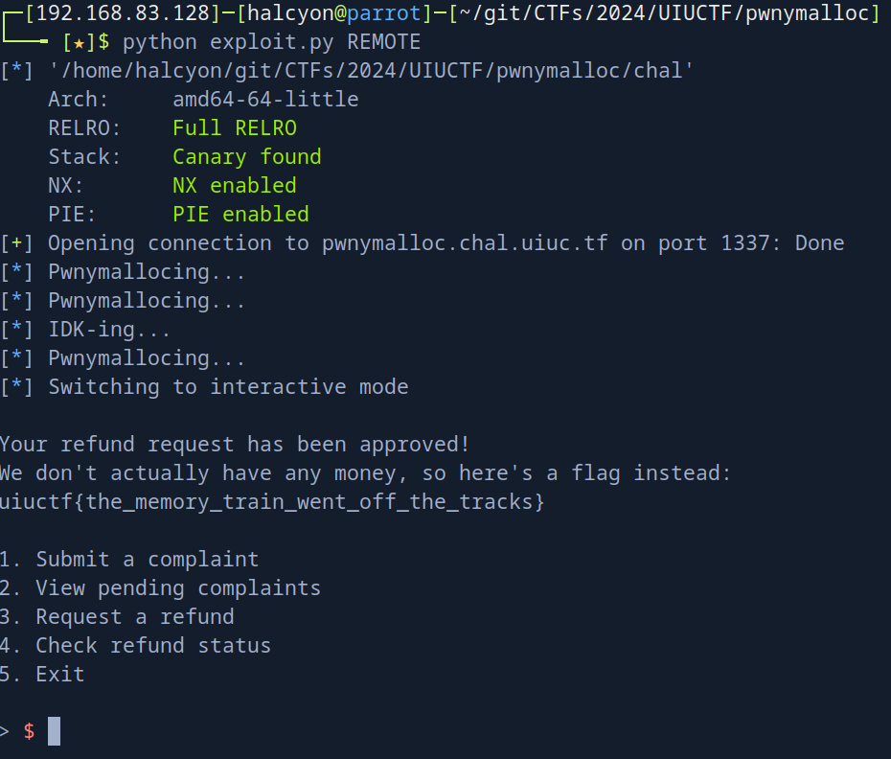Image resolution: width=891 pixels, height=759 pixels.
Task: Click the red dollar prompt symbol
Action: coord(29,731)
